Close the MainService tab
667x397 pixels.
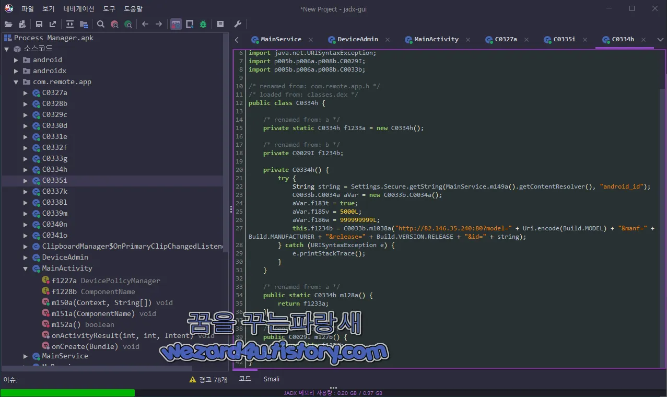tap(311, 40)
